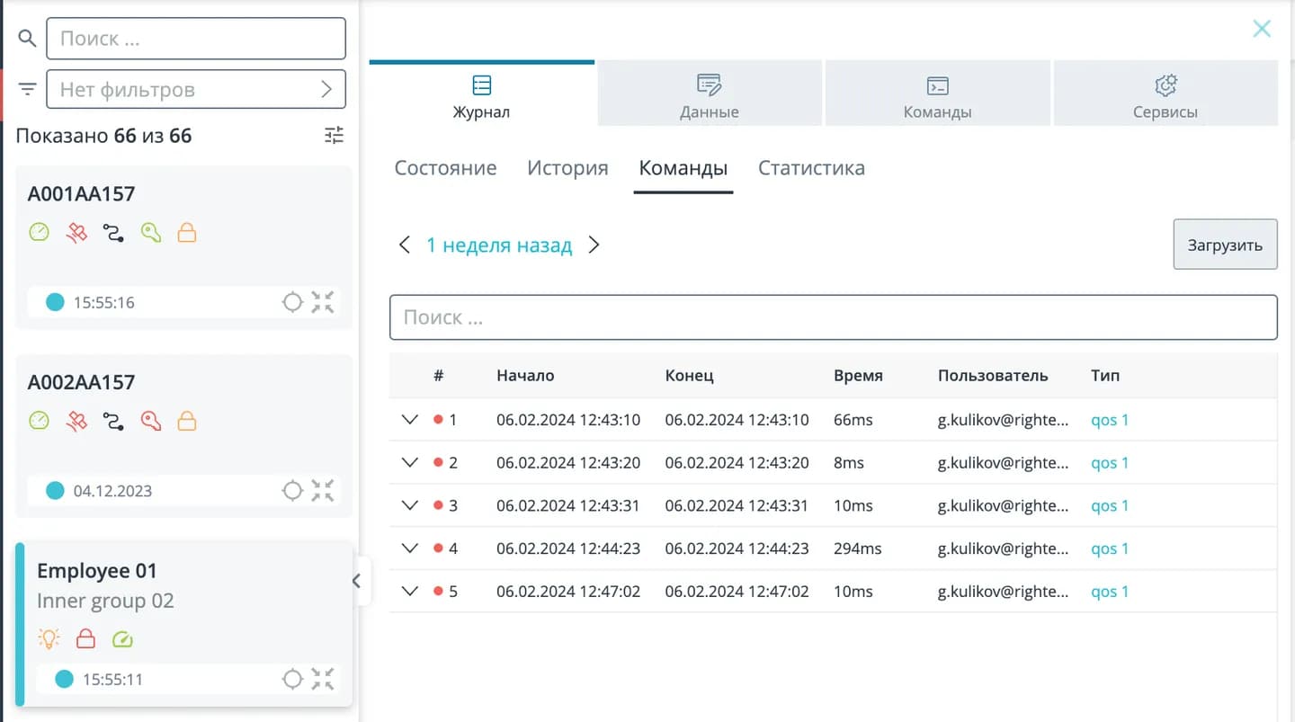1295x722 pixels.
Task: Click the lightbulb icon on Employee 01 card
Action: pyautogui.click(x=49, y=639)
